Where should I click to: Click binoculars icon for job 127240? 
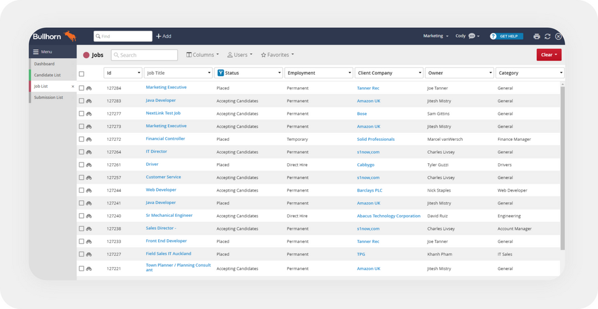89,216
